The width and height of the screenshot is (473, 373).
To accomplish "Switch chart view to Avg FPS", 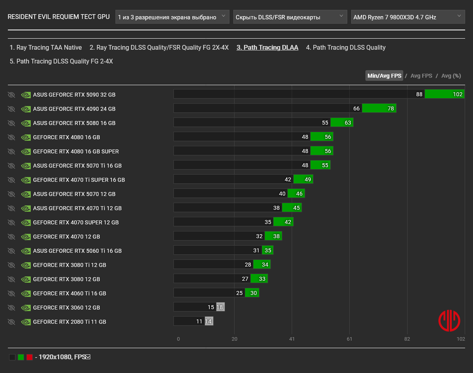I will (421, 76).
